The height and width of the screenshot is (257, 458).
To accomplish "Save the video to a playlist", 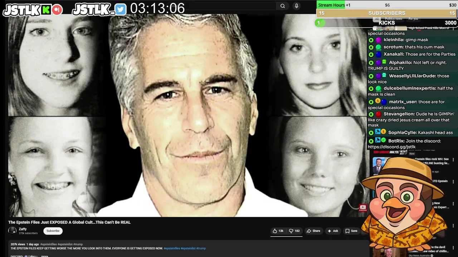I will tap(351, 231).
